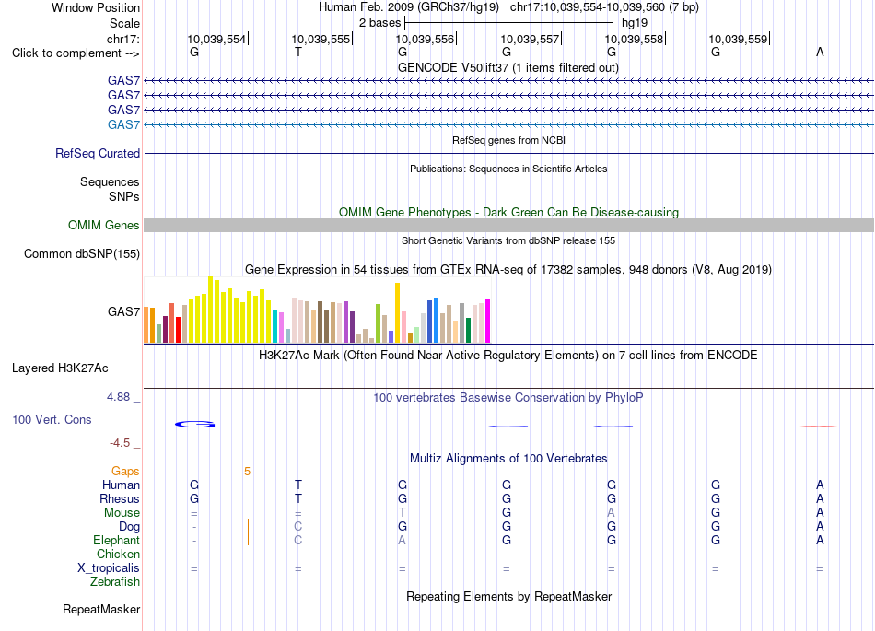Click the topmost GAS7 transcript label
Viewport: 875px width, 631px height.
point(123,81)
